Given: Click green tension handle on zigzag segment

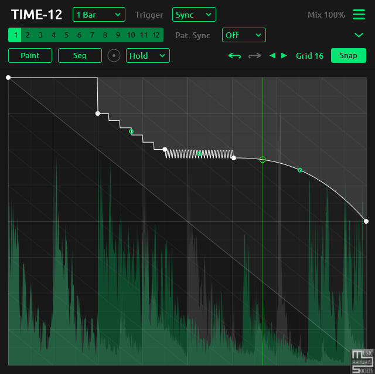Looking at the screenshot, I should [x=199, y=154].
